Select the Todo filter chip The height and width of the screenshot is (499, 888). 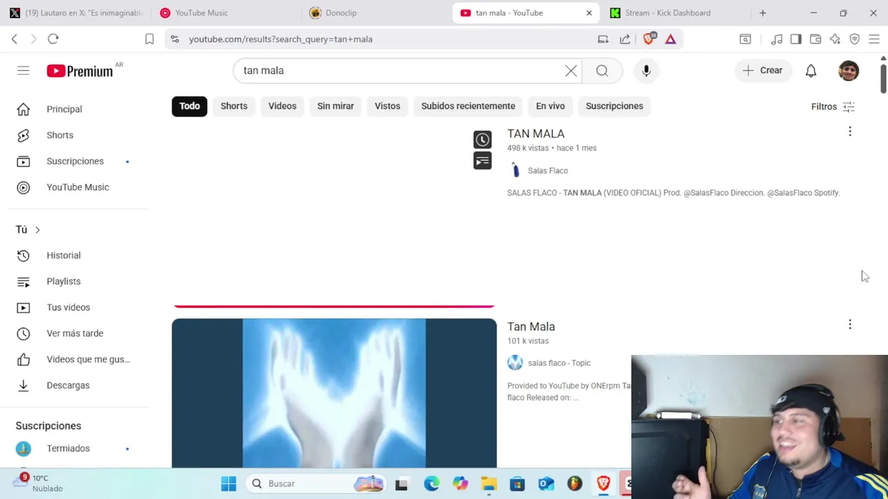(189, 106)
